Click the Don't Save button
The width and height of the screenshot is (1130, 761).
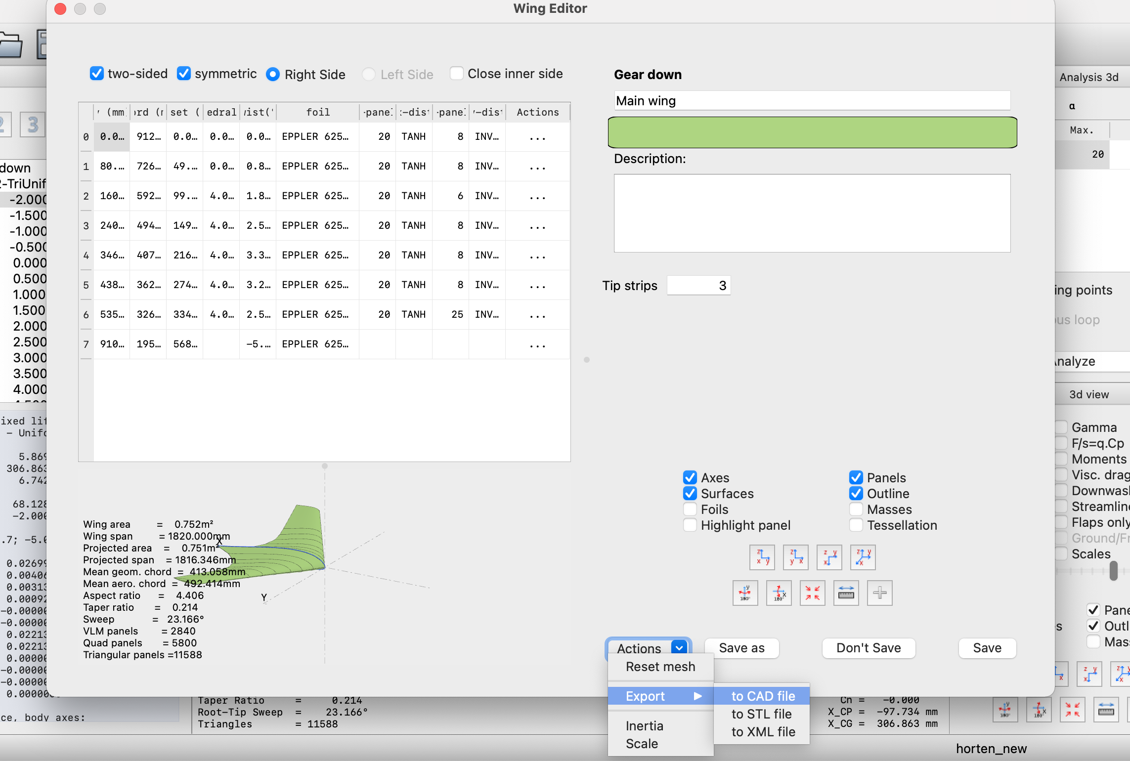coord(868,648)
